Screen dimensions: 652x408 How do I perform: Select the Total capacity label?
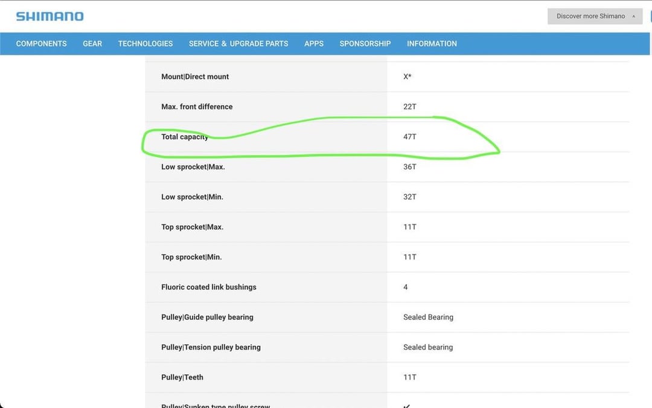(185, 137)
